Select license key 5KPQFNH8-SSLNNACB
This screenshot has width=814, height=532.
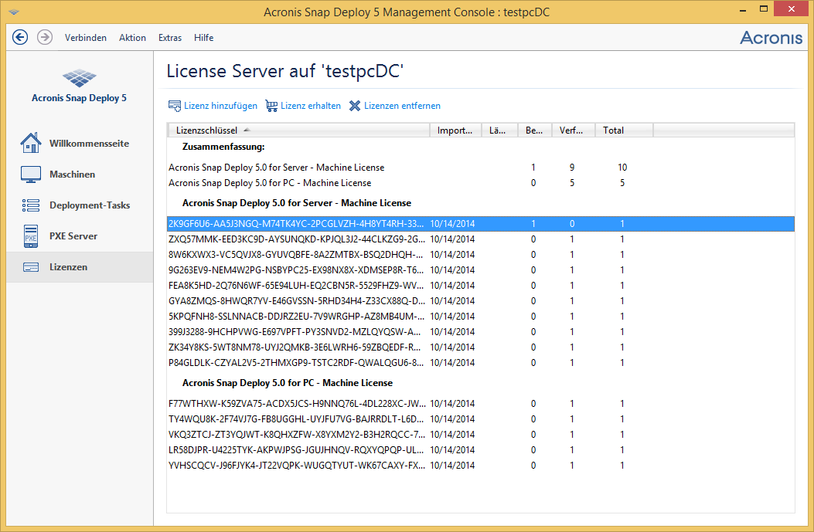[x=480, y=317]
